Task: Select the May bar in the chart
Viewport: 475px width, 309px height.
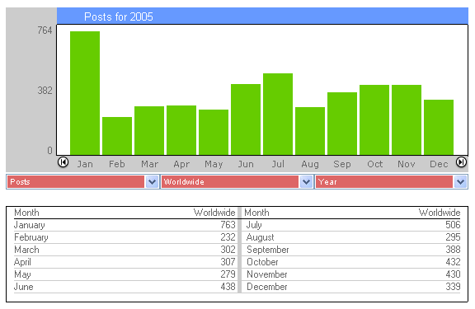Action: click(x=214, y=133)
